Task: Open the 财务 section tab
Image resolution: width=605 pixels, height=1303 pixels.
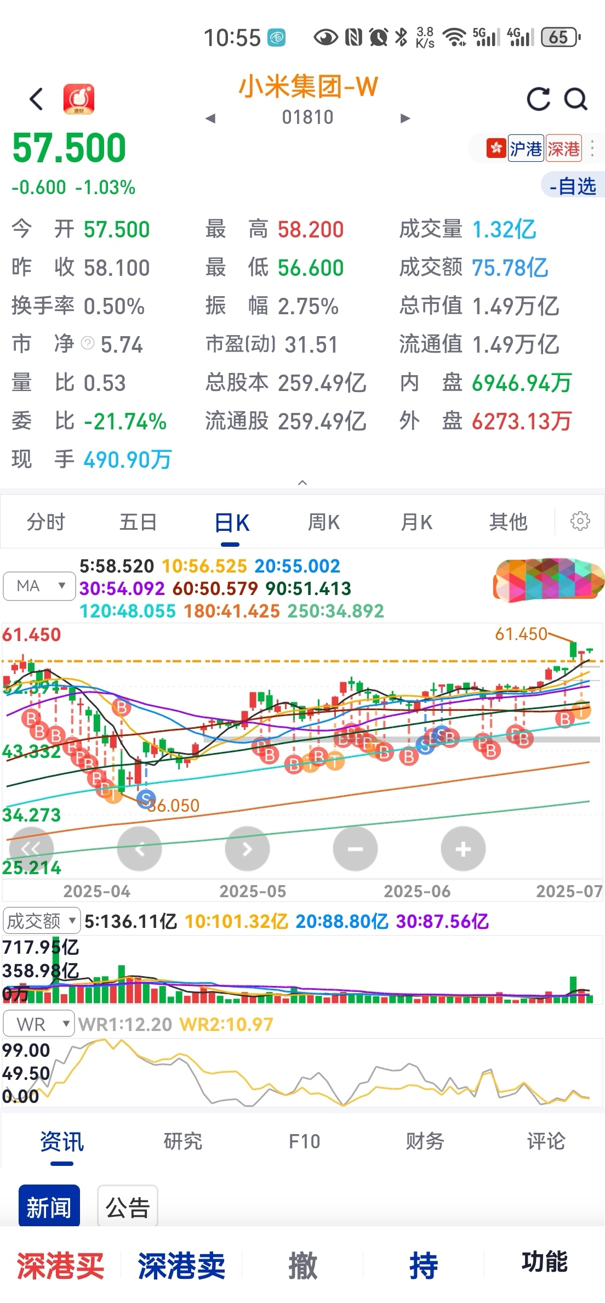Action: point(425,1141)
